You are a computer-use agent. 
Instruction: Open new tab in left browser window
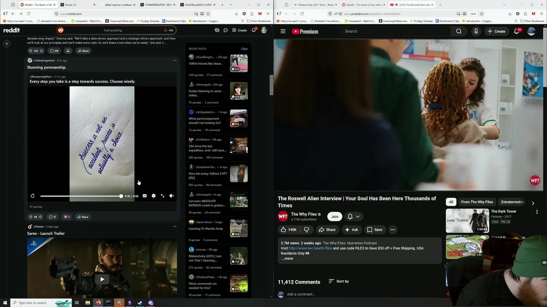click(222, 5)
